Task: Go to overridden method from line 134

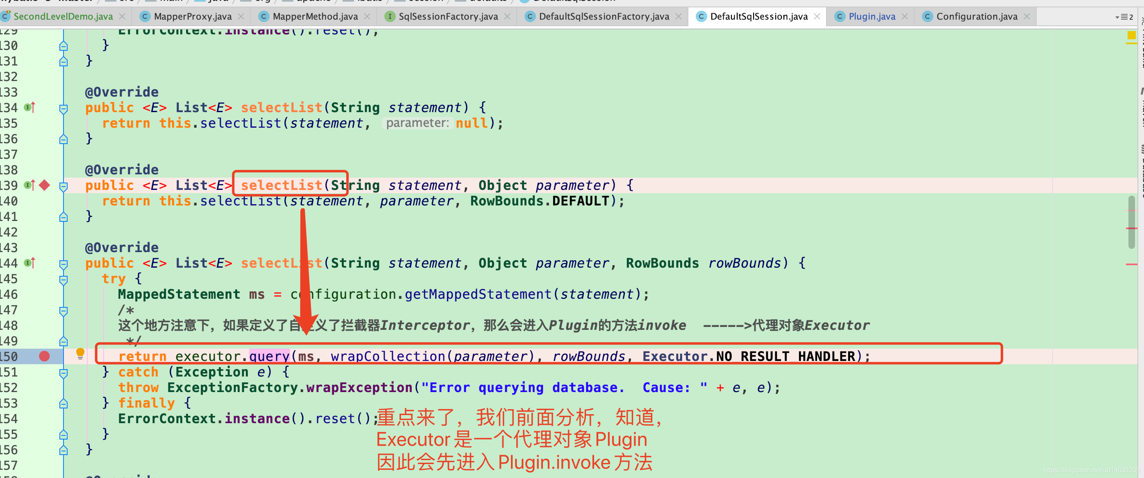Action: (30, 107)
